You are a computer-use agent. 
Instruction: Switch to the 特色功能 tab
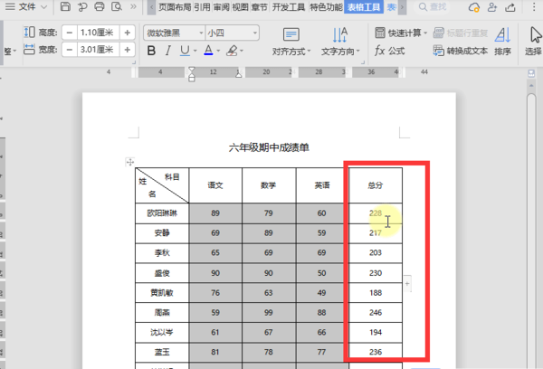(326, 7)
